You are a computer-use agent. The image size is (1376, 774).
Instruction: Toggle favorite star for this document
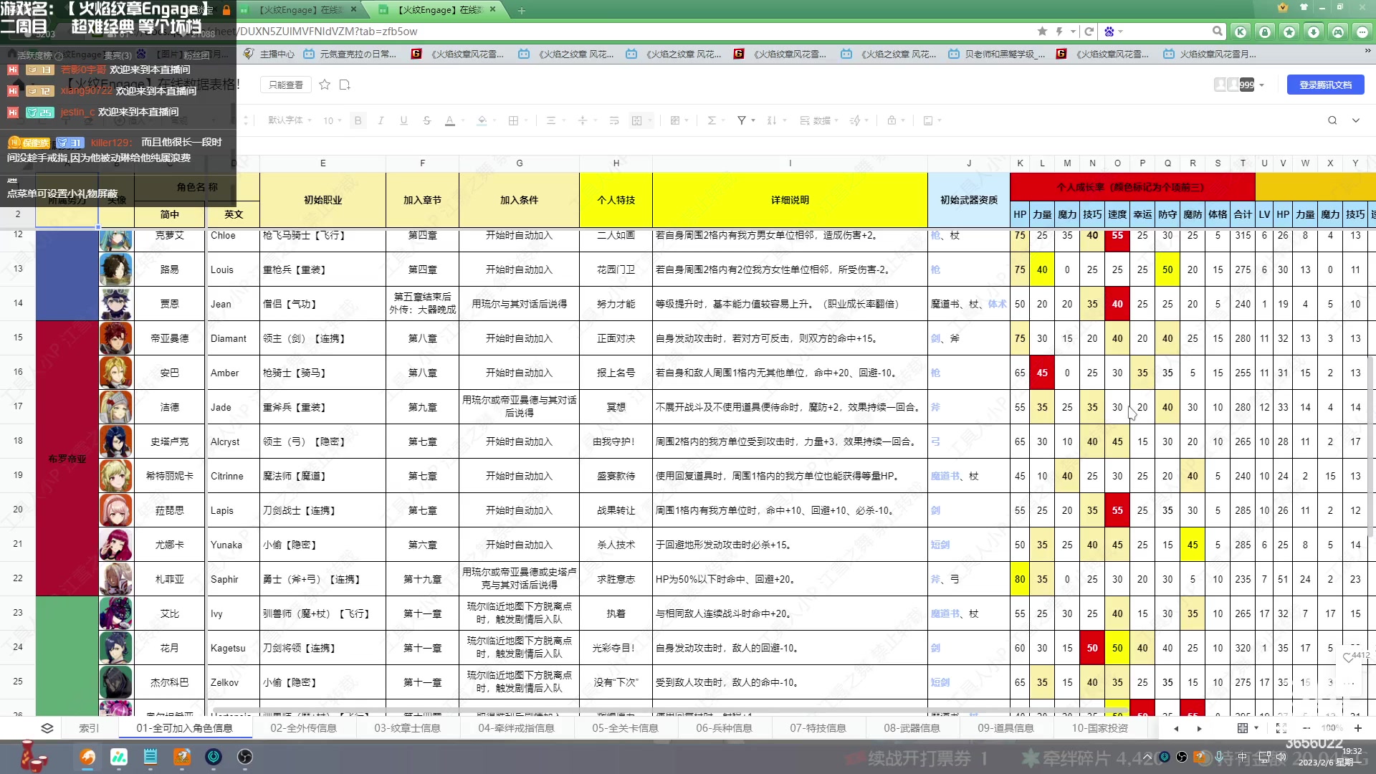325,85
